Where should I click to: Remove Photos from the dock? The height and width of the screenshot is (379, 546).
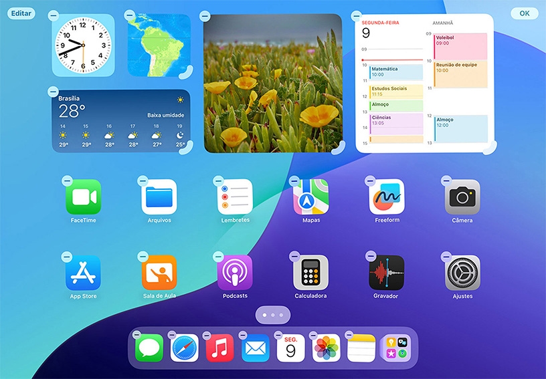tap(313, 335)
